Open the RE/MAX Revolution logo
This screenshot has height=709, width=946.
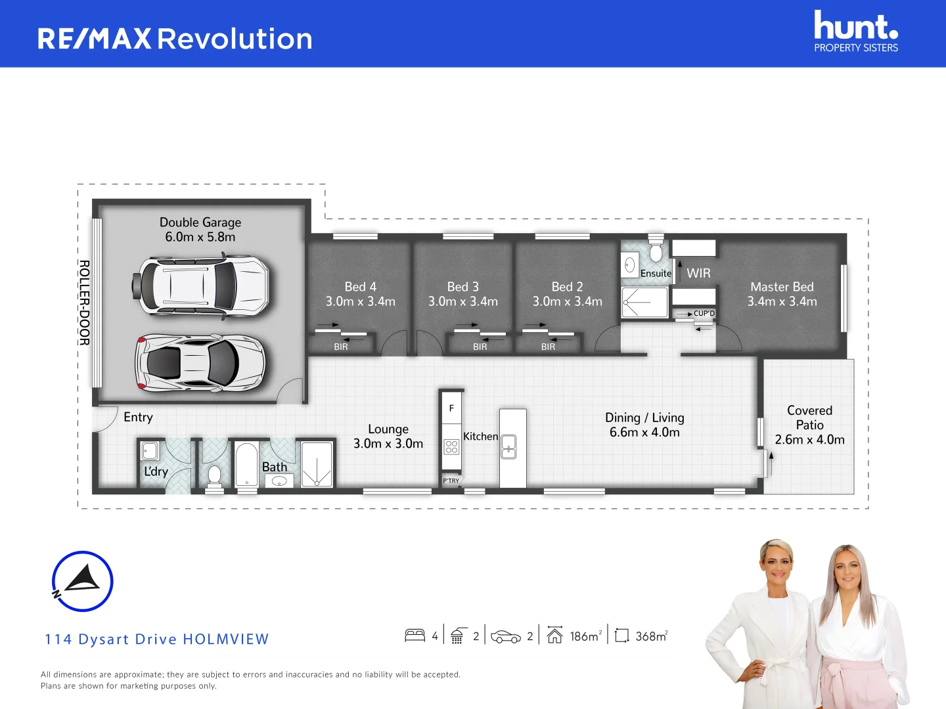pyautogui.click(x=175, y=39)
